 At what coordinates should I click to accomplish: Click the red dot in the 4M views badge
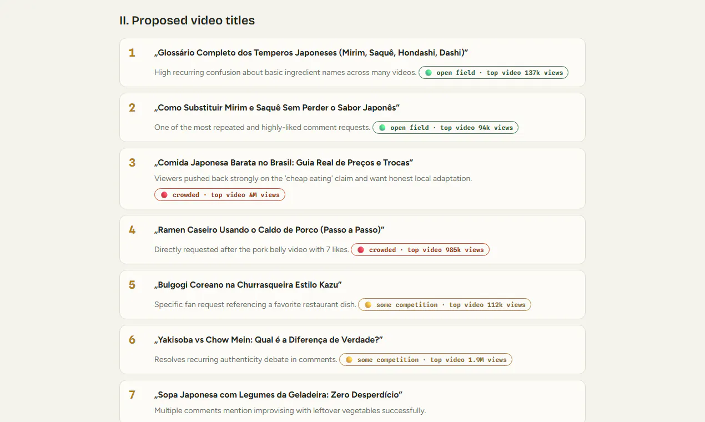point(164,195)
